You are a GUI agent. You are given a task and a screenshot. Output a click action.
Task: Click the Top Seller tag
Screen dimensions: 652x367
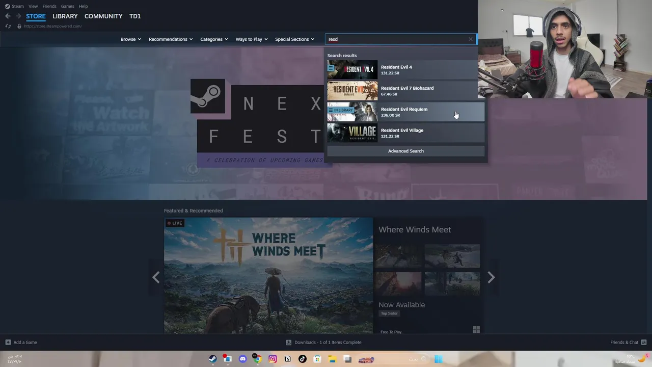coord(389,313)
